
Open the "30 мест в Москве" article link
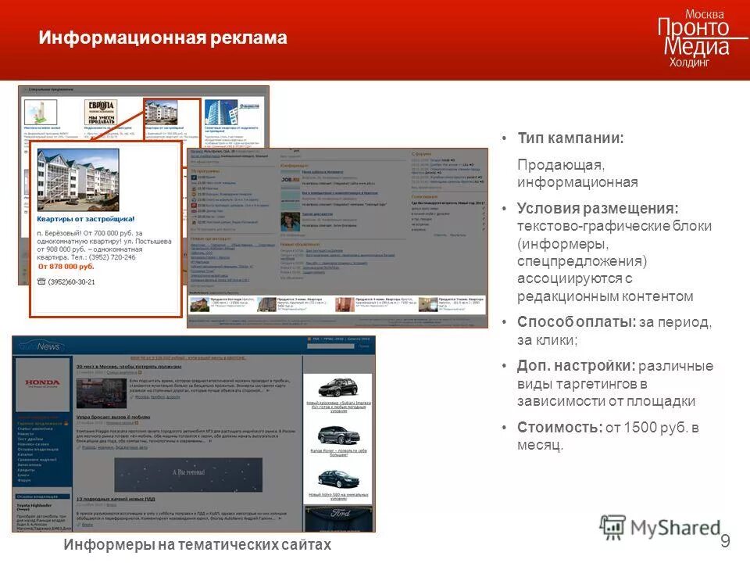click(127, 367)
